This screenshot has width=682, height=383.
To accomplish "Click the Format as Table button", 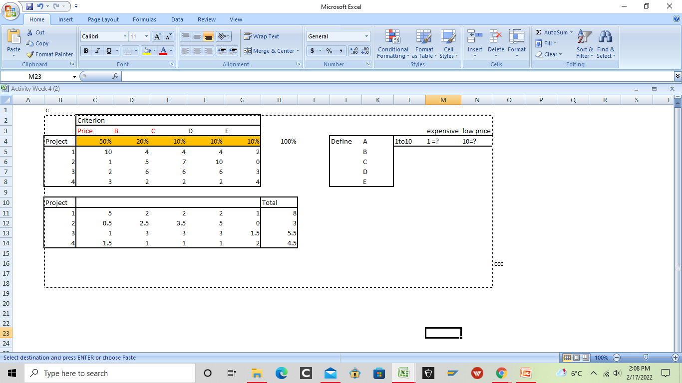I will 424,45.
